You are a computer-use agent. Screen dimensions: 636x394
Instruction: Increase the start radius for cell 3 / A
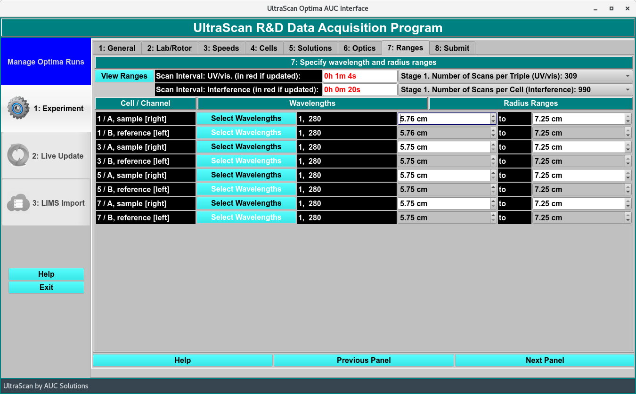493,145
